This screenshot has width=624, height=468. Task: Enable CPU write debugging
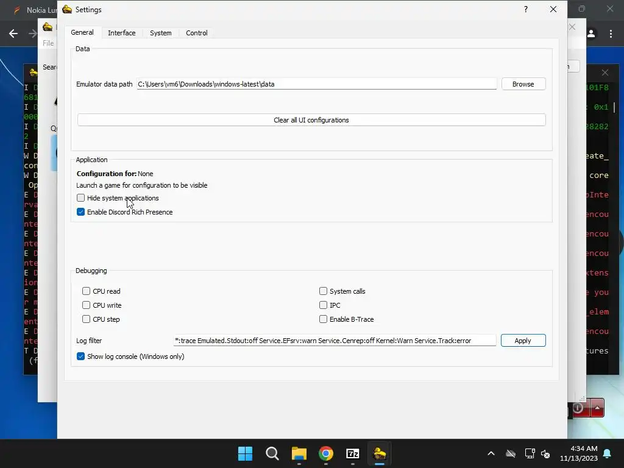click(x=86, y=305)
